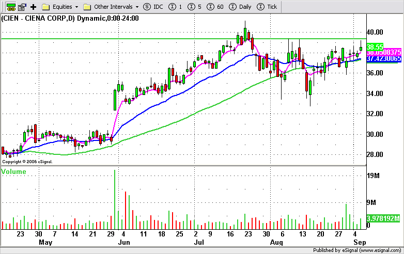
Task: Select the Daily interval button
Action: coord(240,7)
